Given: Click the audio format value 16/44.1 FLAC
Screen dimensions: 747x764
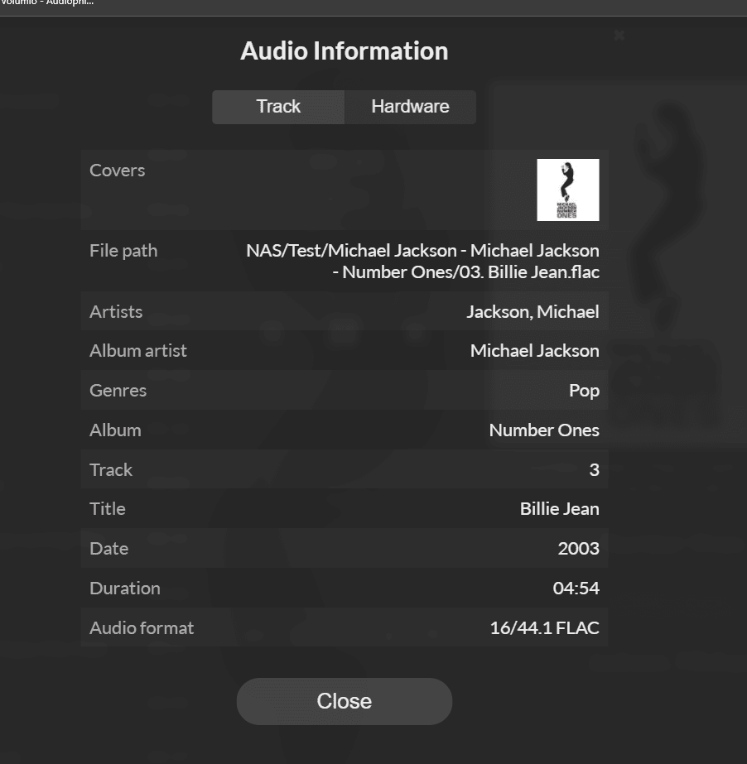Looking at the screenshot, I should [x=545, y=628].
